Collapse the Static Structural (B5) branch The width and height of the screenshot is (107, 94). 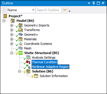pyautogui.click(x=12, y=53)
